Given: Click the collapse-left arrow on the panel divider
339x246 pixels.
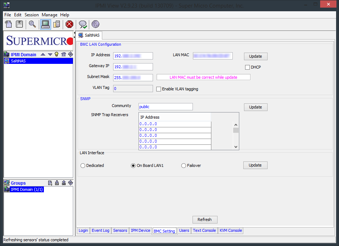Looking at the screenshot, I should point(75,33).
